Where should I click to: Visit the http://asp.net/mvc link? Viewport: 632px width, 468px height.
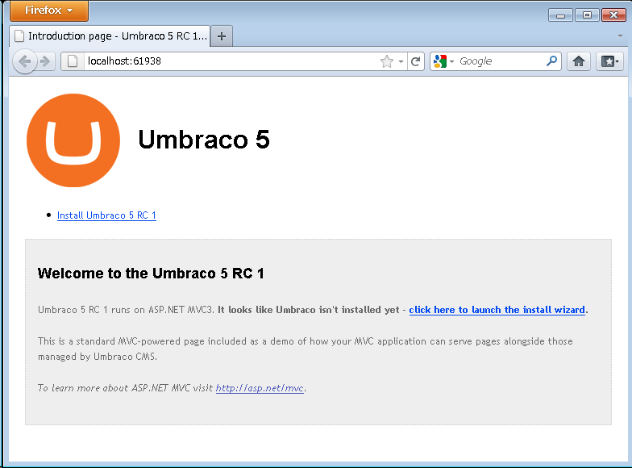[x=260, y=388]
